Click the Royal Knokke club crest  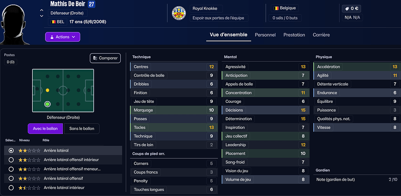[178, 14]
